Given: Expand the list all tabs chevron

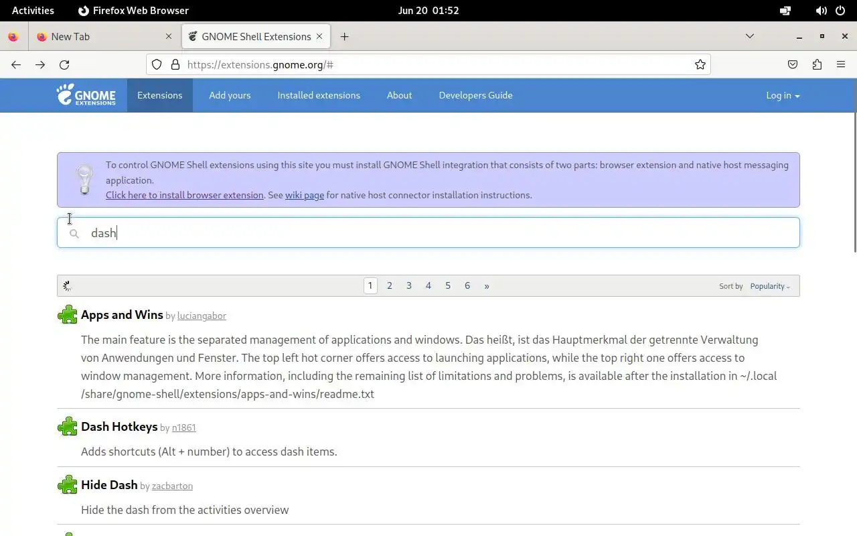Looking at the screenshot, I should [750, 36].
